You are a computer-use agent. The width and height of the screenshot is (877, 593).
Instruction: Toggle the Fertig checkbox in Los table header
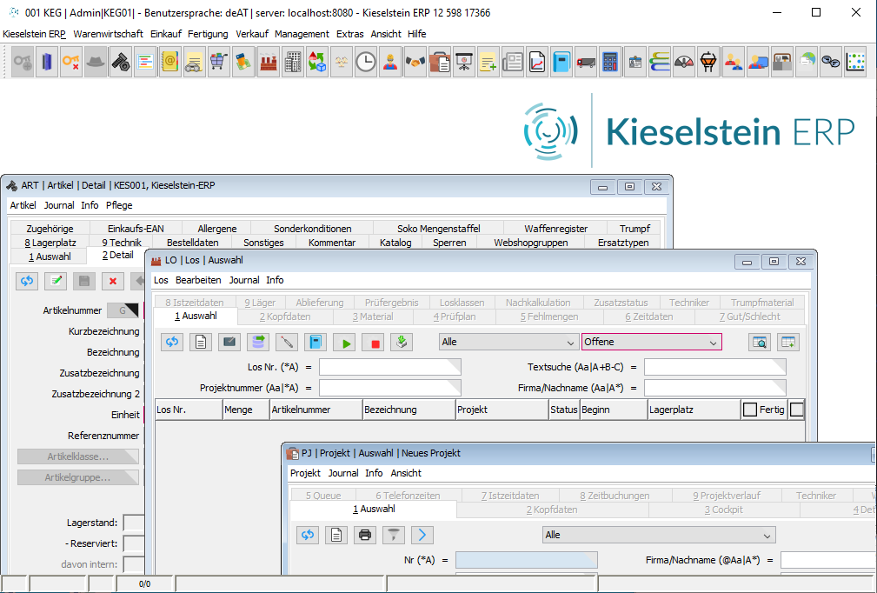coord(750,410)
